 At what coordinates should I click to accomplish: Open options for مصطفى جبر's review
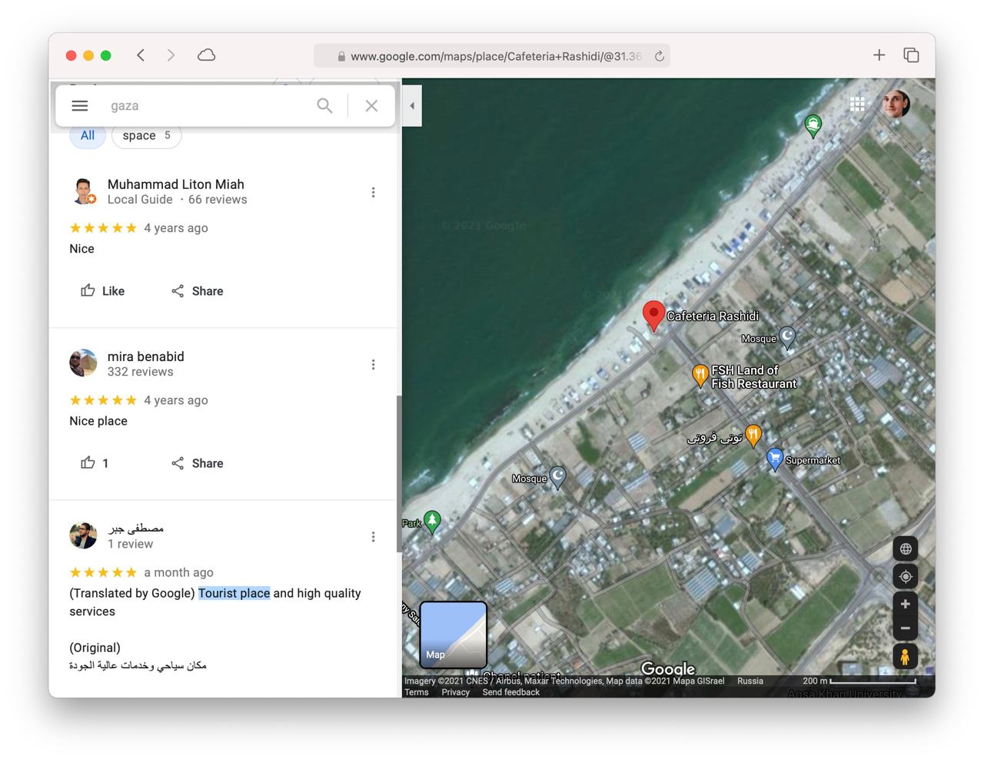point(374,536)
